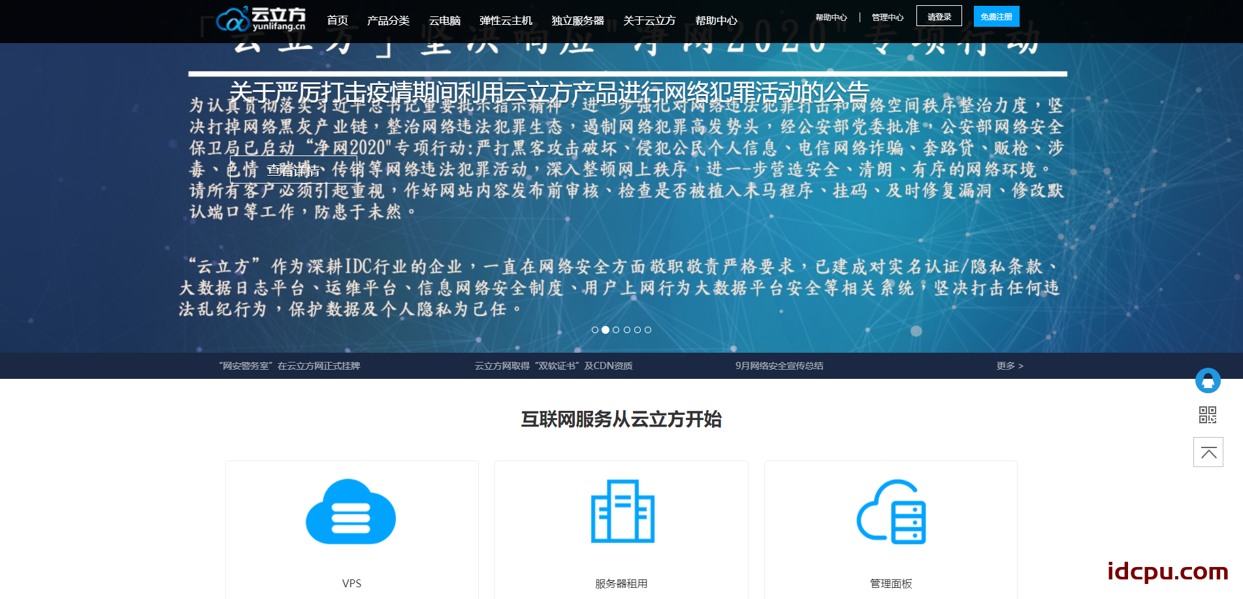Open news 9月网络安全宣传总结
The width and height of the screenshot is (1243, 599).
779,366
